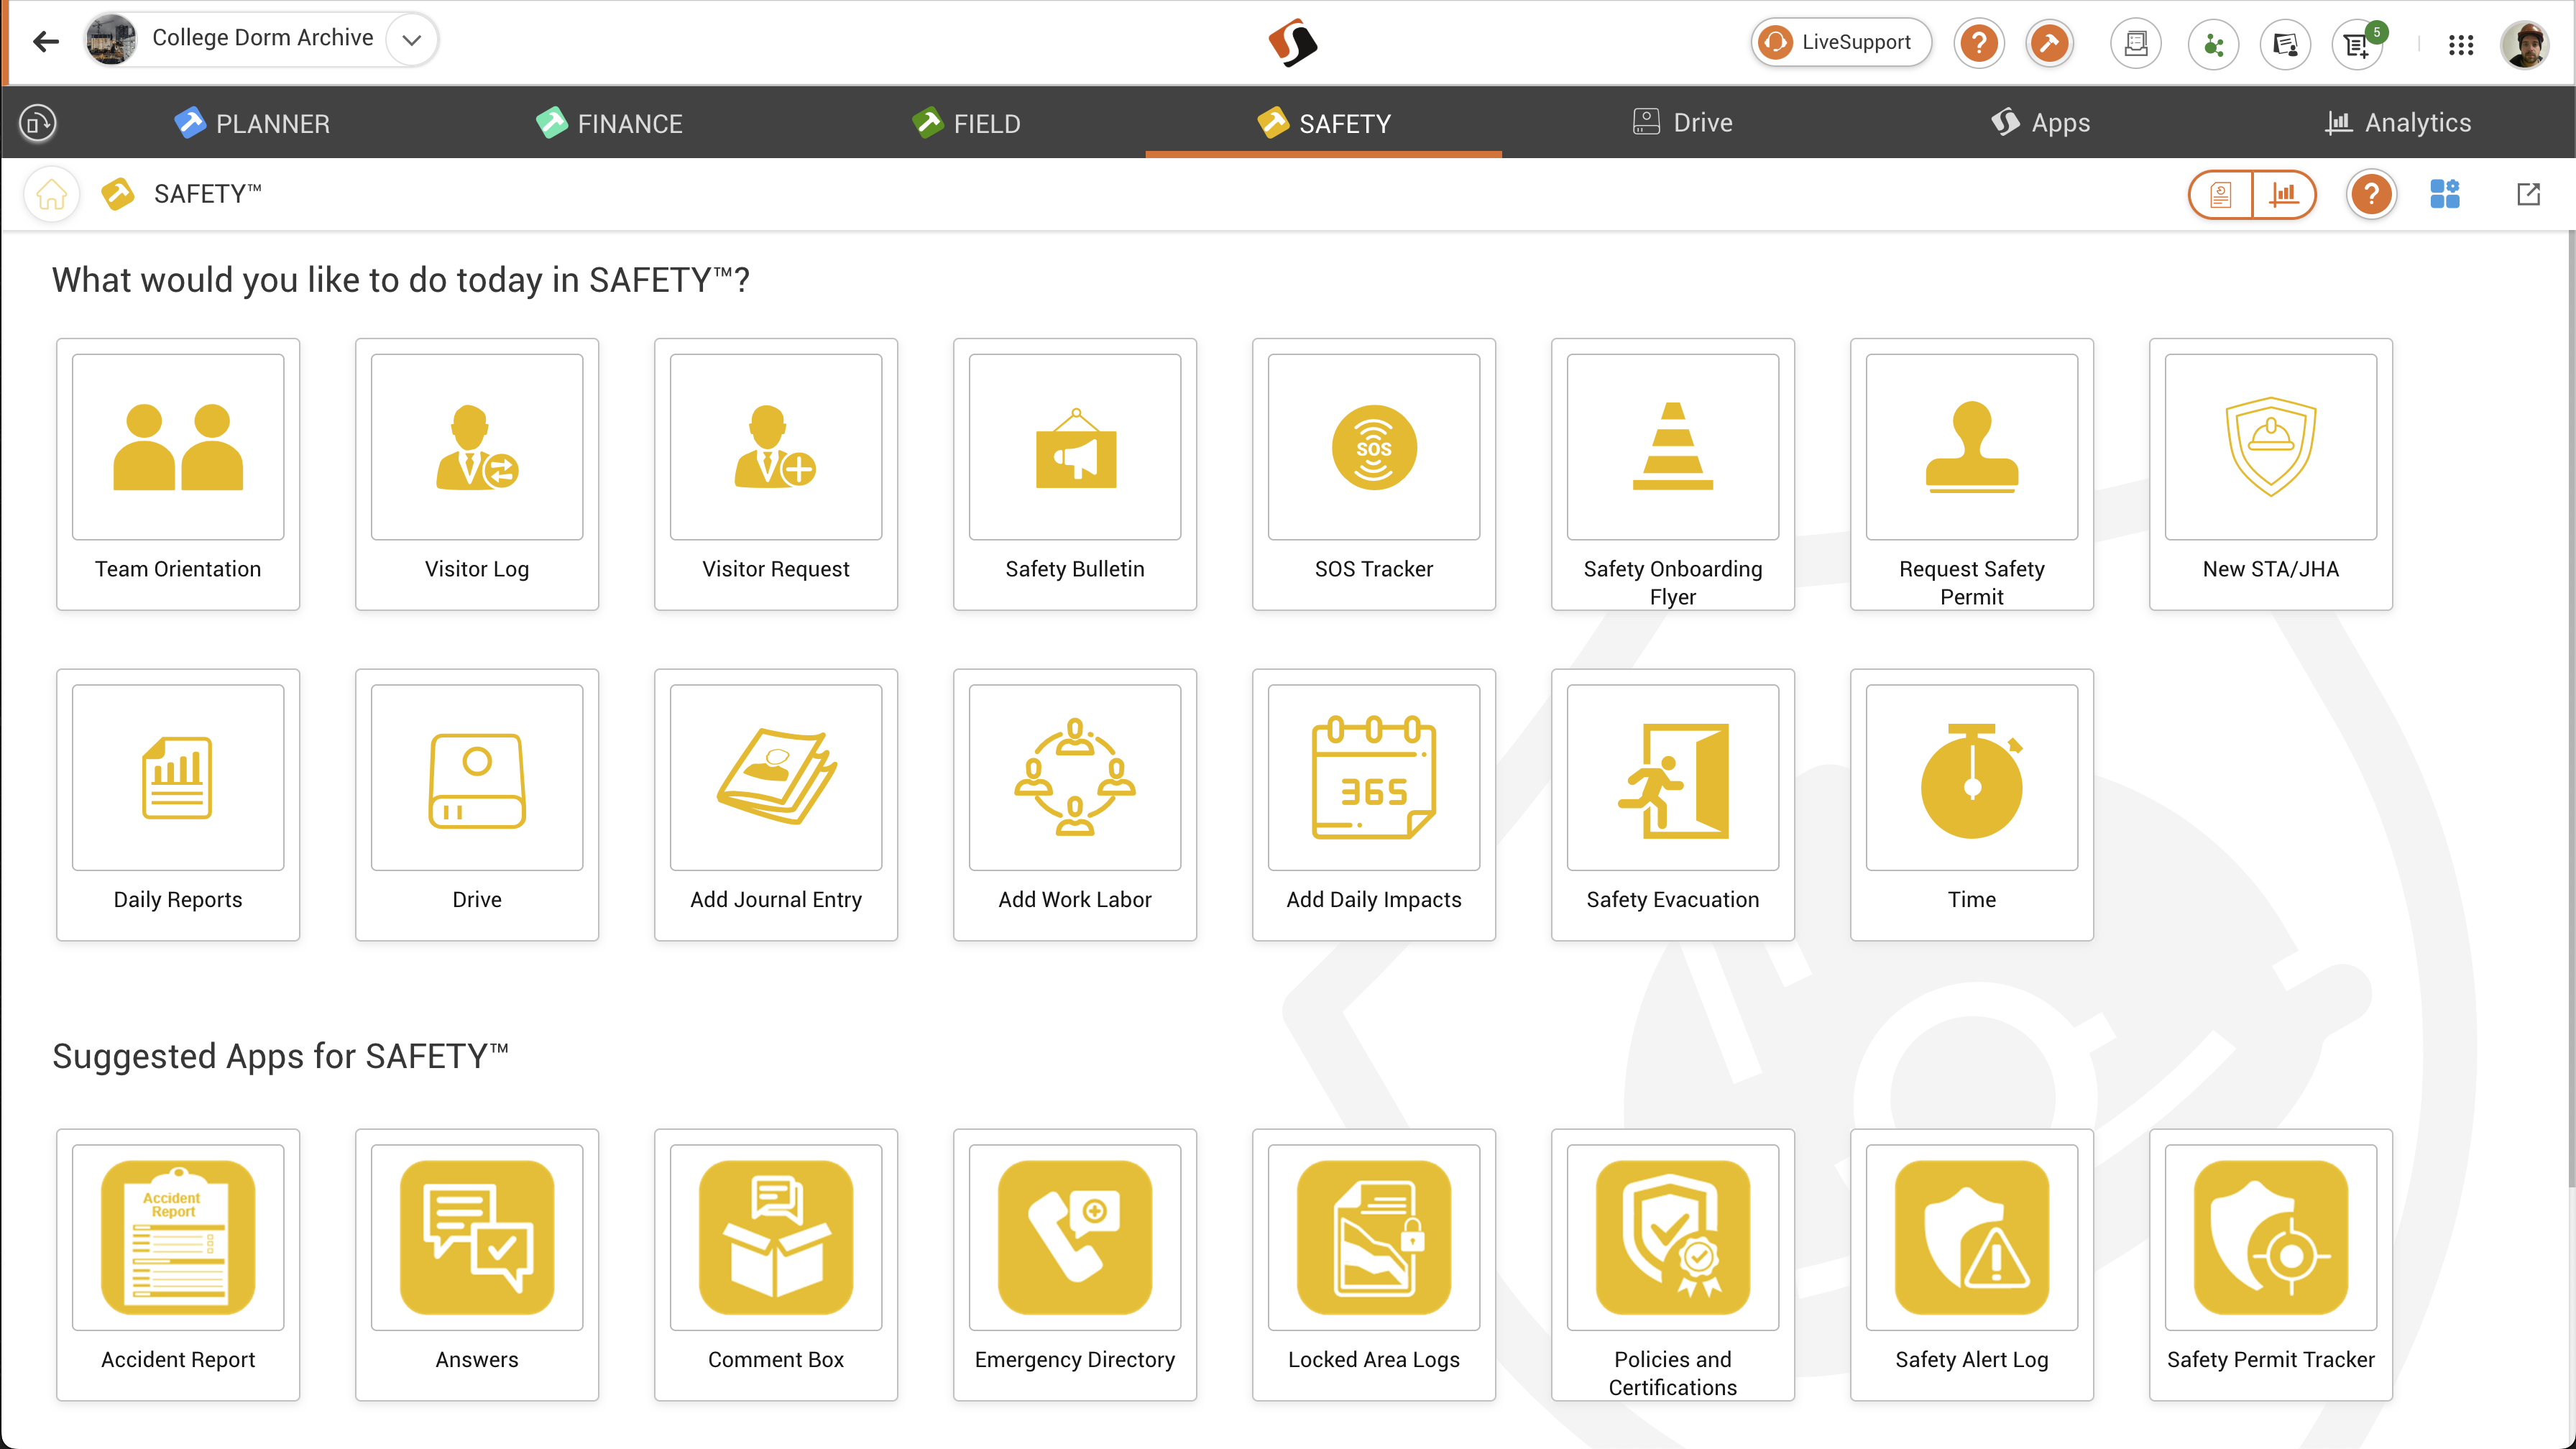The image size is (2576, 1449).
Task: Toggle the blue dashboard widgets view
Action: pyautogui.click(x=2444, y=194)
